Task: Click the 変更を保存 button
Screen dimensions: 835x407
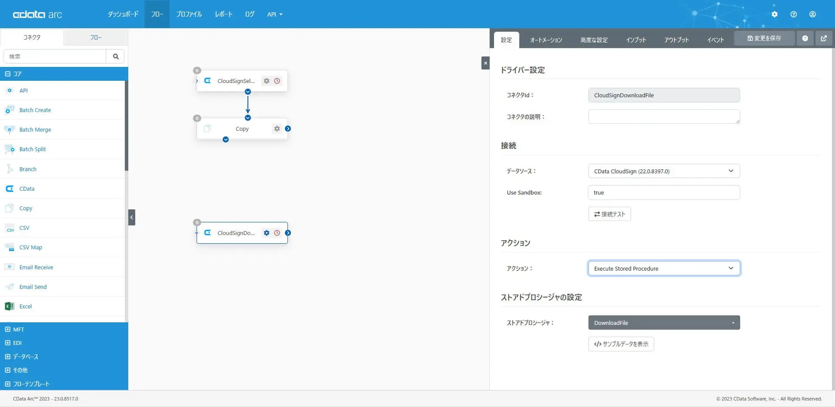Action: point(764,38)
